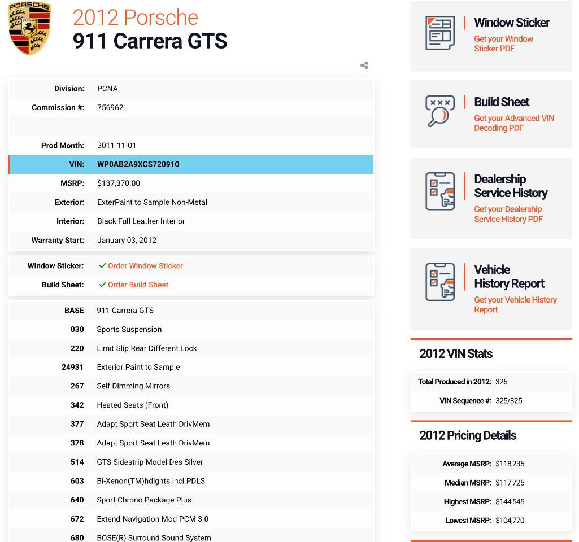Click the Build Sheet card heading
The width and height of the screenshot is (579, 542).
(x=502, y=102)
